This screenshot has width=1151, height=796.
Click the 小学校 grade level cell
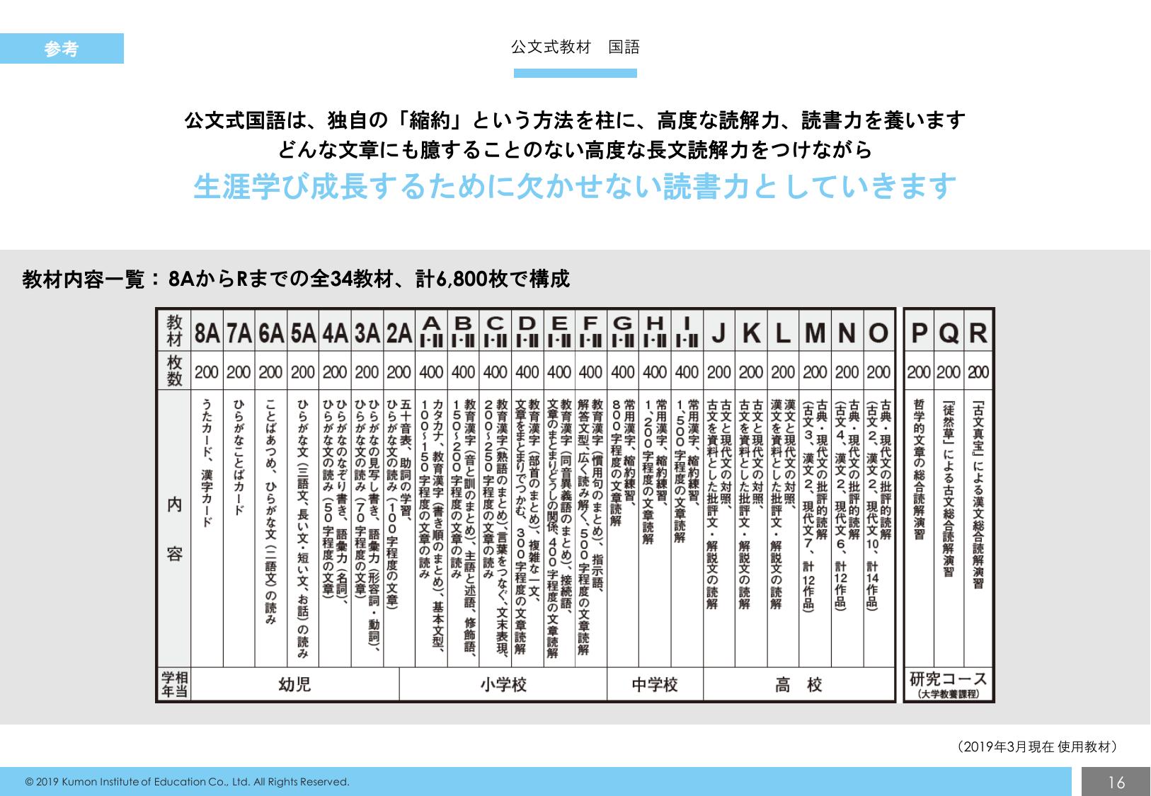503,684
